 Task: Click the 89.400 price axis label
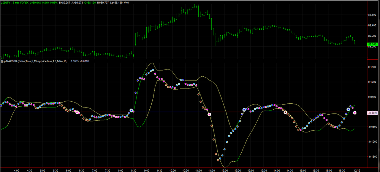(x=372, y=25)
